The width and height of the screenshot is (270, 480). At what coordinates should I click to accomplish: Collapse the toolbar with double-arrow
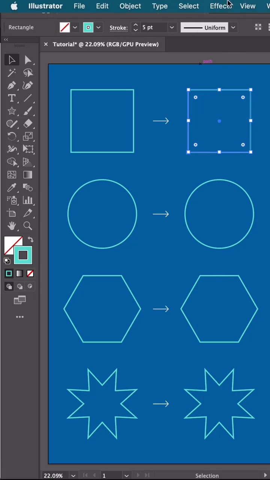pyautogui.click(x=6, y=39)
